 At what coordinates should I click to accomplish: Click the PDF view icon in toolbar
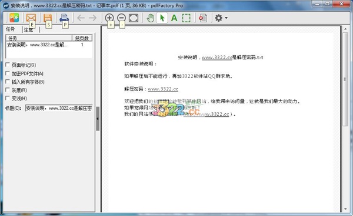pos(14,18)
